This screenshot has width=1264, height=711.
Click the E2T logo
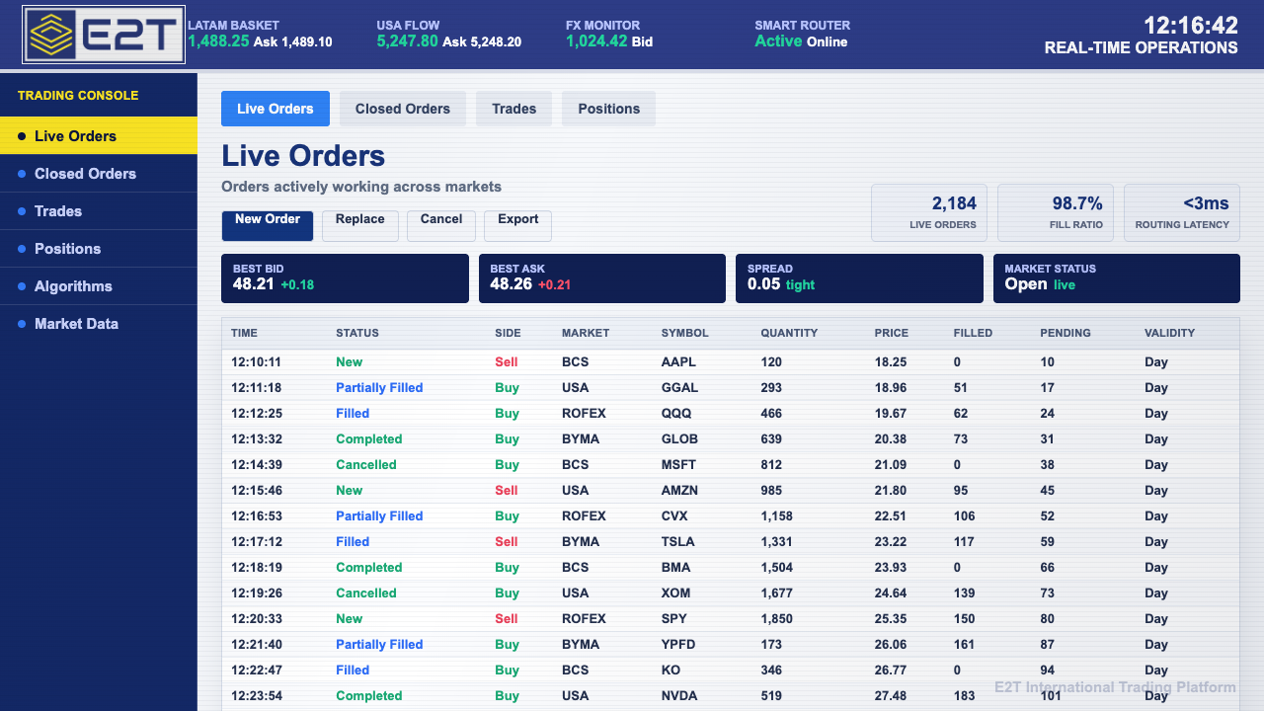pyautogui.click(x=104, y=36)
